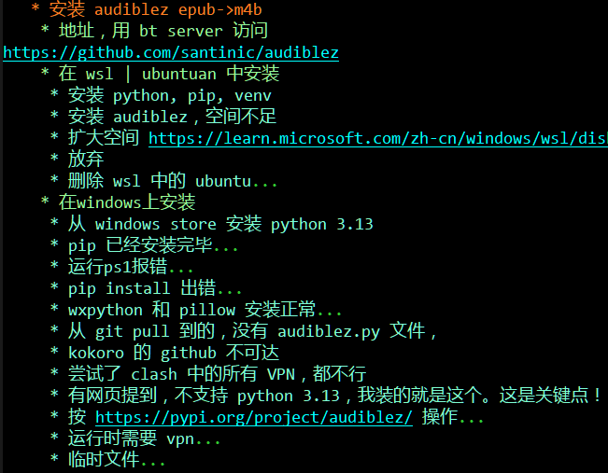Expand the collapsed 'pip 已经安装完毕...' item
Image resolution: width=608 pixels, height=473 pixels.
pyautogui.click(x=153, y=245)
